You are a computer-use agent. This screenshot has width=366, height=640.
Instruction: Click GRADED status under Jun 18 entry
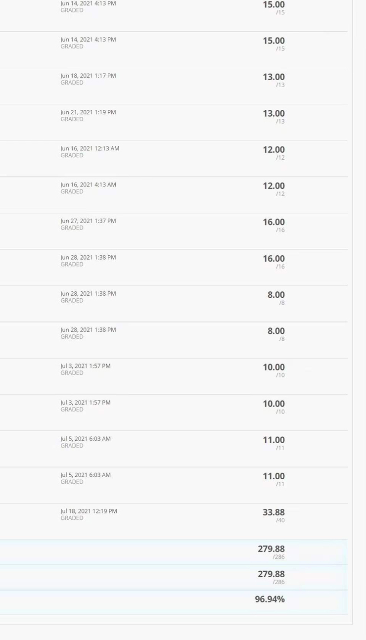pos(72,83)
